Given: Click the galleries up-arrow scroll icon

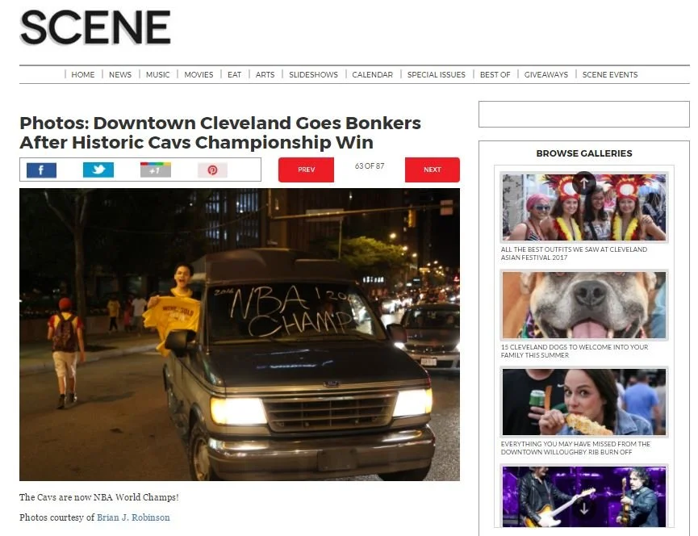Looking at the screenshot, I should pos(584,182).
